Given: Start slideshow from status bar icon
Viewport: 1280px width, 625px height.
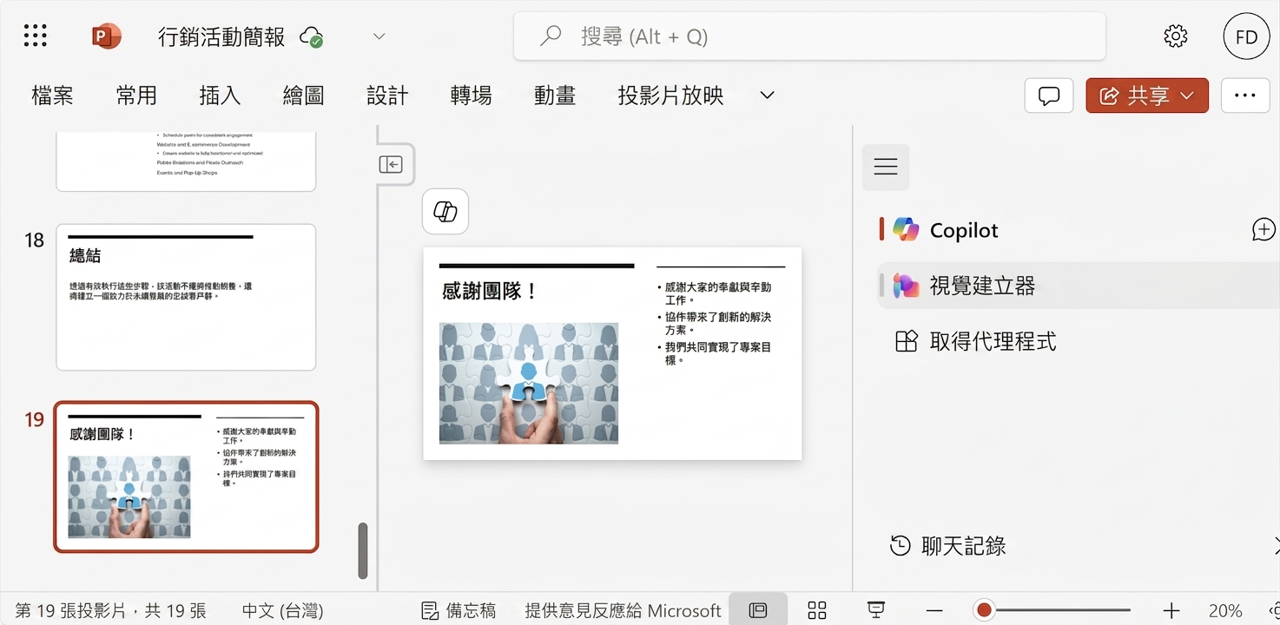Looking at the screenshot, I should 876,610.
